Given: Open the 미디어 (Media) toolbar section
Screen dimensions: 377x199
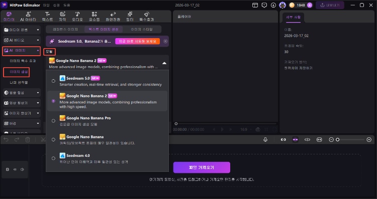Looking at the screenshot, I should click(9, 17).
